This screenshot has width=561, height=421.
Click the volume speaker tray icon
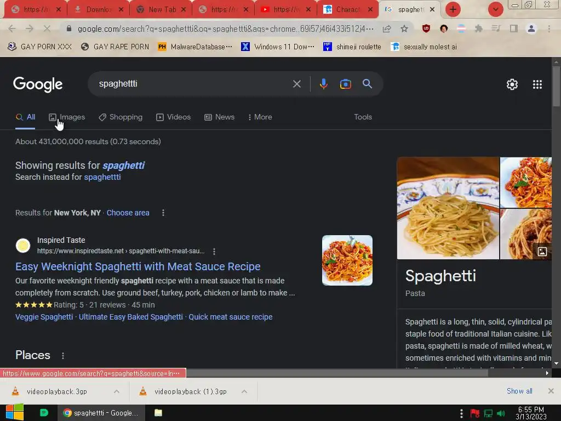tap(501, 414)
